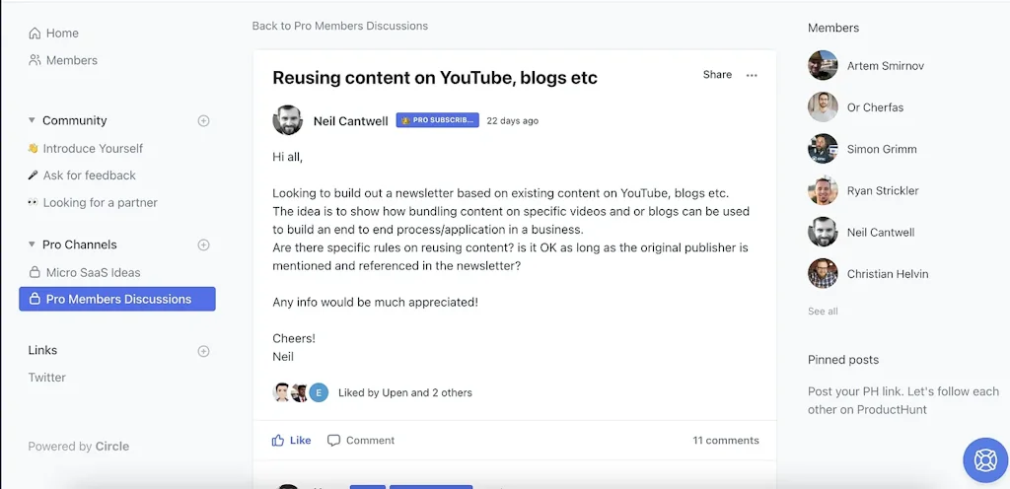1010x489 pixels.
Task: Click plus icon beside Pro Channels
Action: [204, 245]
